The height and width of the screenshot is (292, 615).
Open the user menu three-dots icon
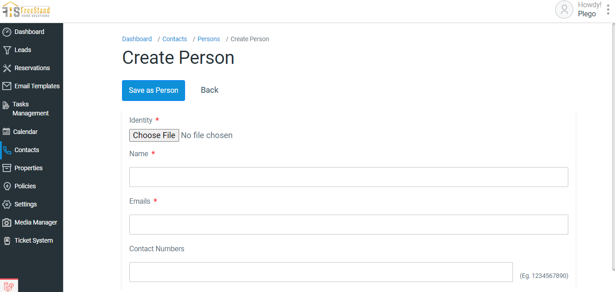(608, 10)
